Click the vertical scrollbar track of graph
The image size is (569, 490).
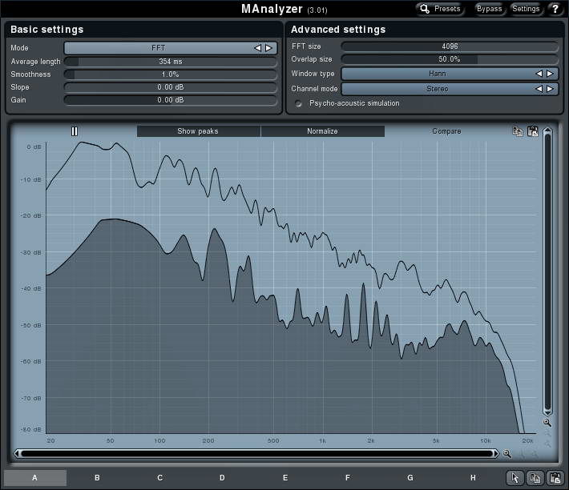tap(547, 271)
